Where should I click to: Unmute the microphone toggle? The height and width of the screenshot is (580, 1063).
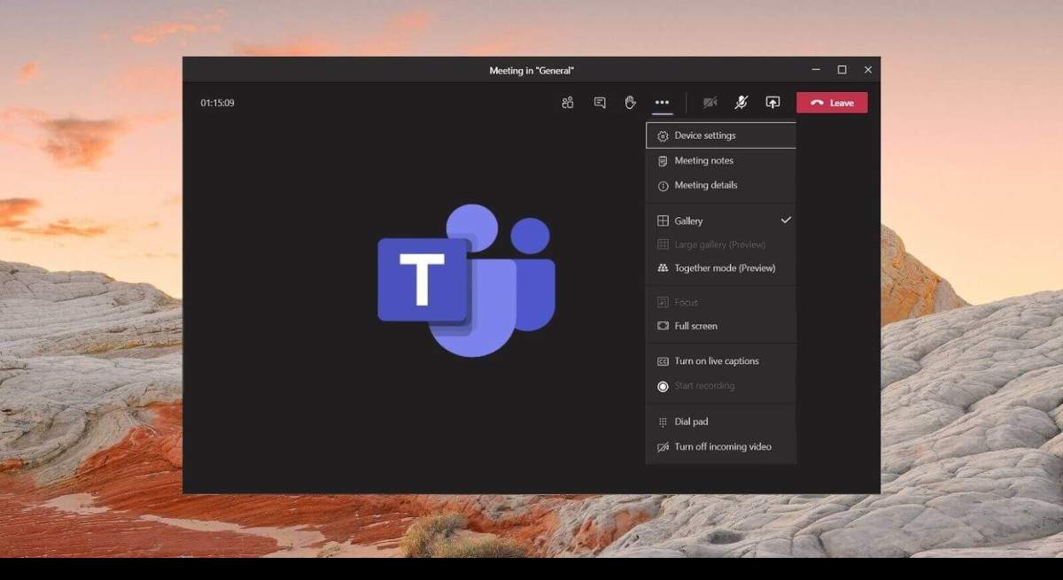point(741,103)
